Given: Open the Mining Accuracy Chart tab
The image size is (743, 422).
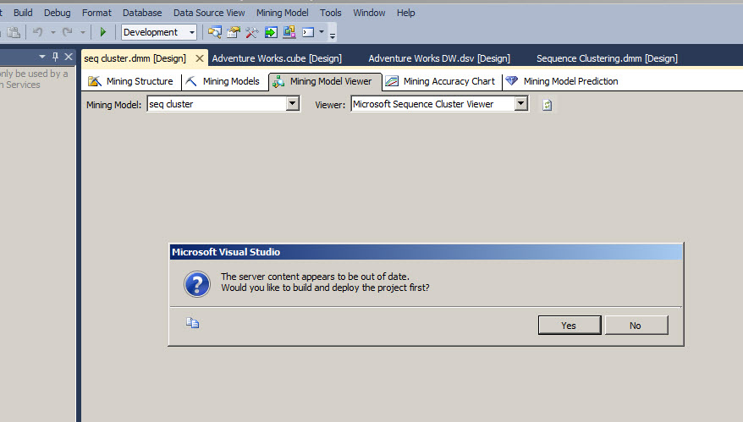Looking at the screenshot, I should [x=441, y=81].
